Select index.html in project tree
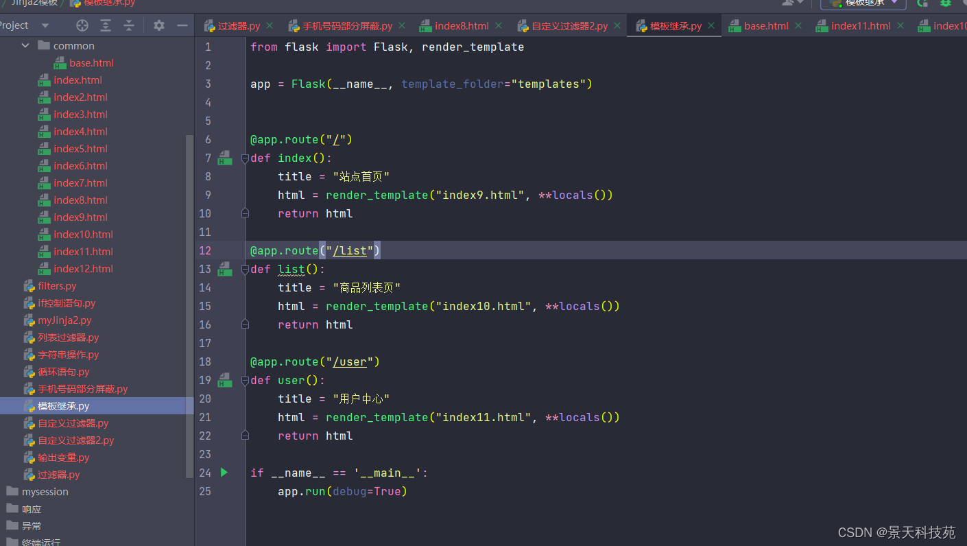967x546 pixels. pyautogui.click(x=77, y=80)
